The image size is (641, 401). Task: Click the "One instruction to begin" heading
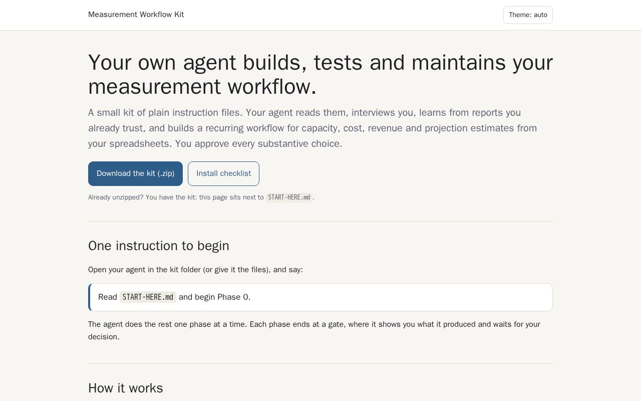159,246
